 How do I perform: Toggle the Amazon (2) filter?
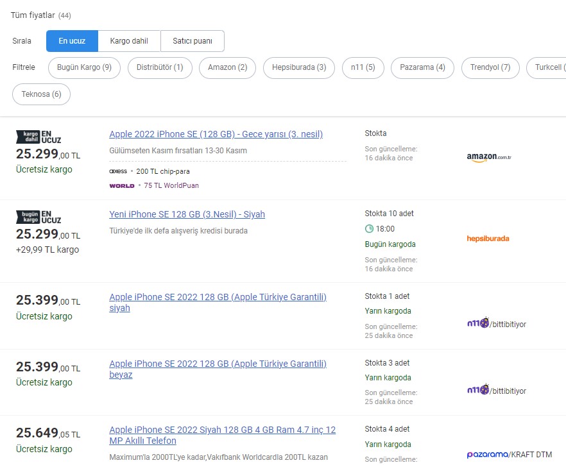click(227, 67)
